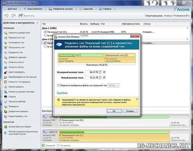Click the Split volume icon

pyautogui.click(x=6, y=53)
